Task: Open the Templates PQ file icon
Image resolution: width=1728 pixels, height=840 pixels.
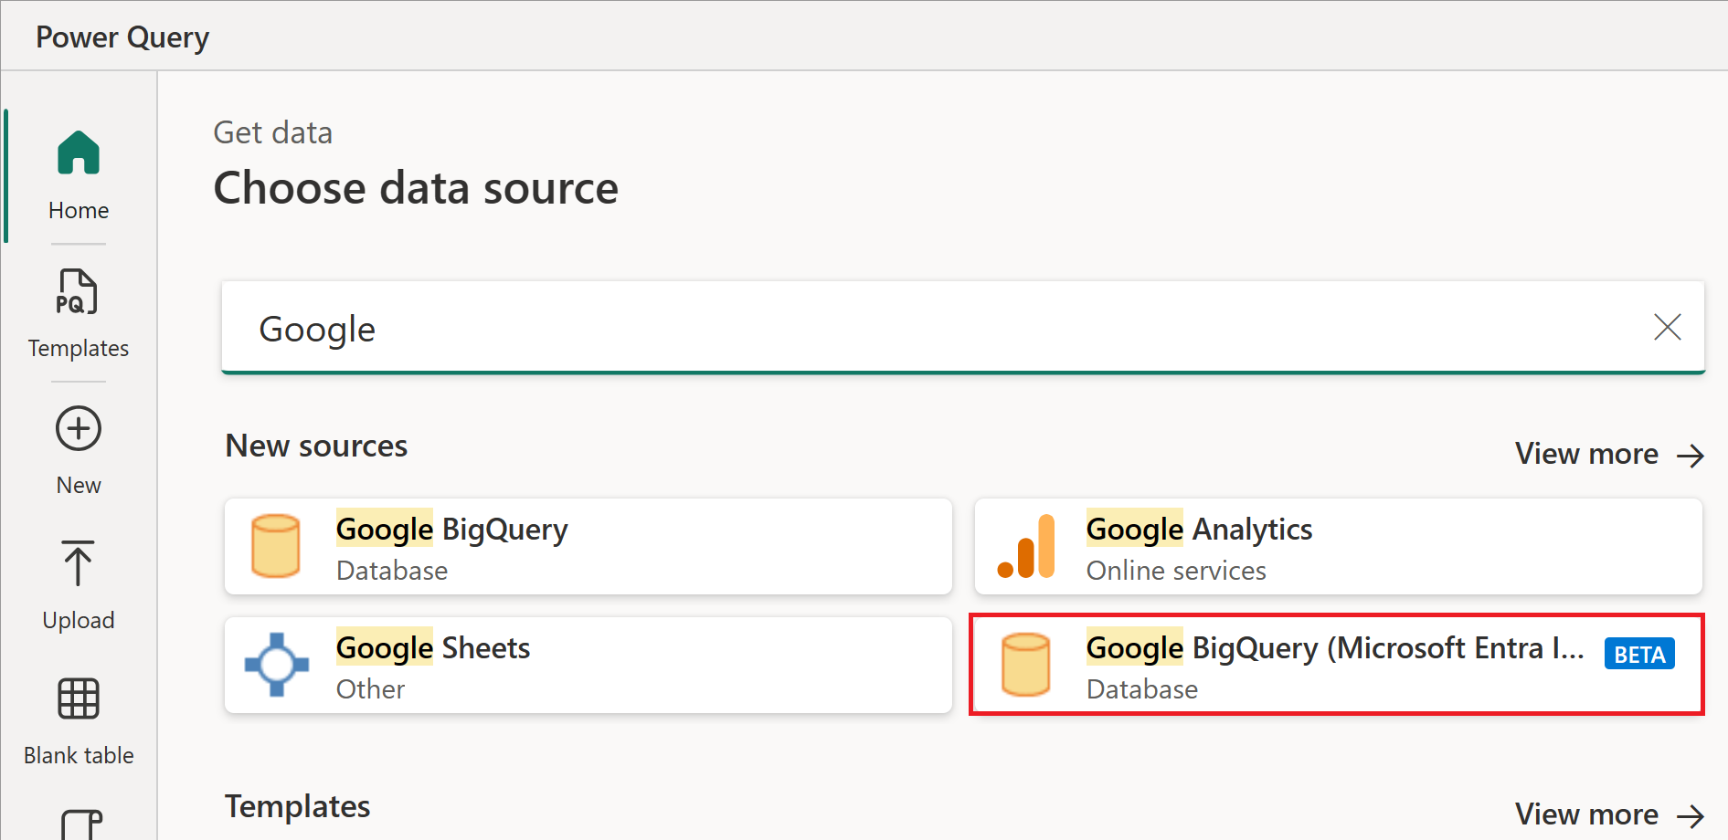Action: (x=78, y=292)
